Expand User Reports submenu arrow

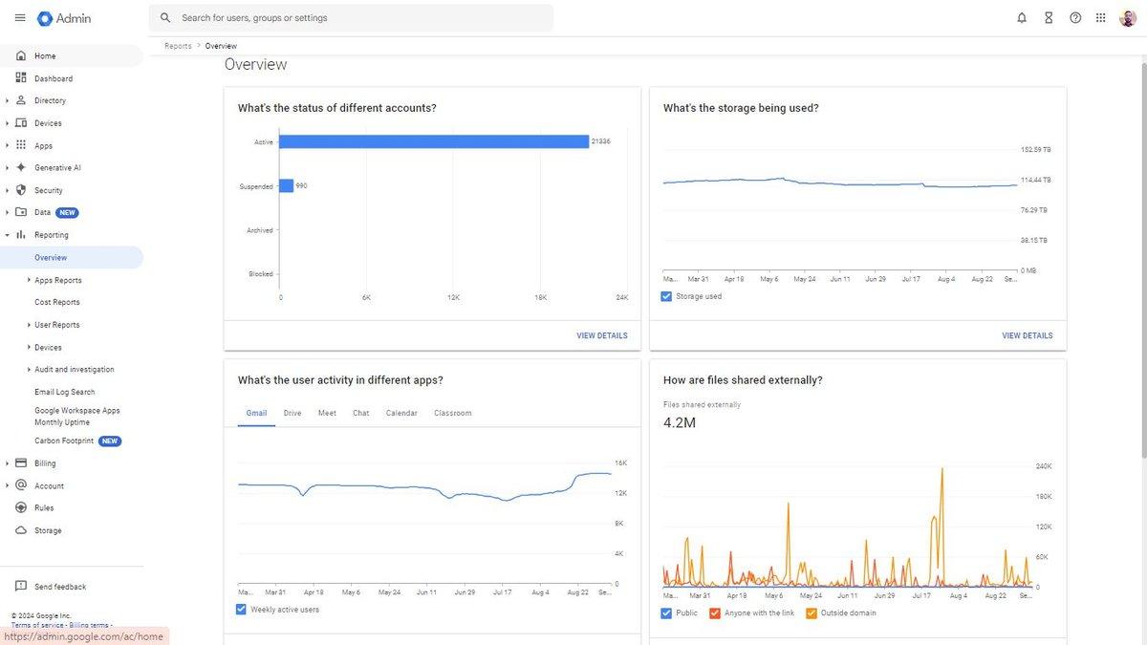[x=29, y=325]
